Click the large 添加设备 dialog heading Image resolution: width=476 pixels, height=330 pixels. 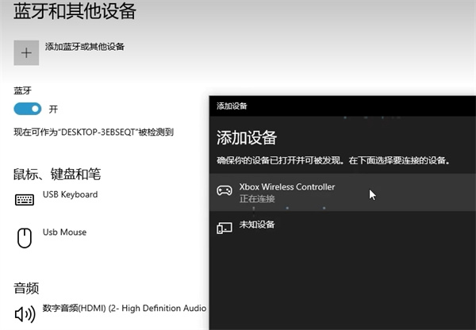point(247,137)
